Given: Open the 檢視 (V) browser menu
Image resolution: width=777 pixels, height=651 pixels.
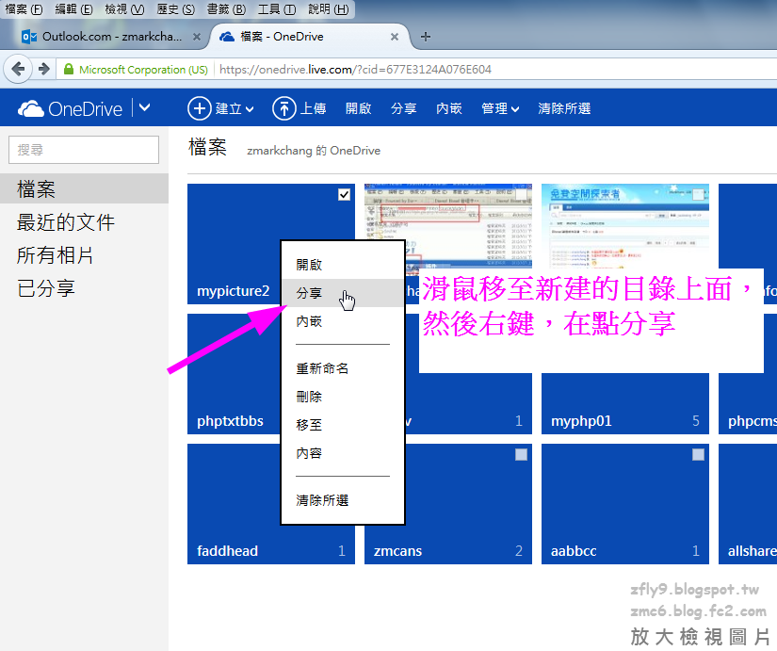Looking at the screenshot, I should coord(124,8).
